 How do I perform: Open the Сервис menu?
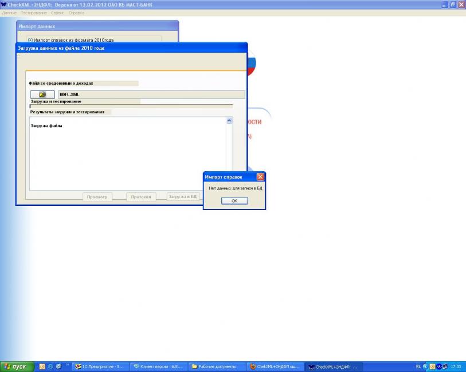click(x=57, y=13)
